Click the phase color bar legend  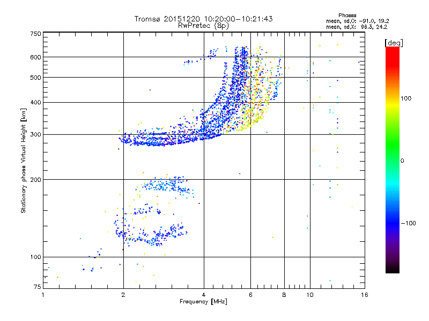(x=393, y=160)
